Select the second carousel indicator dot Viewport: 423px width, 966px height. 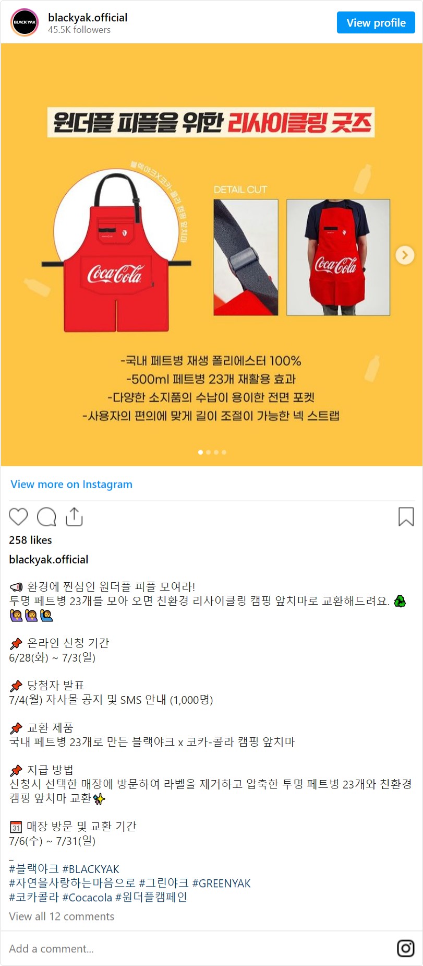point(208,452)
